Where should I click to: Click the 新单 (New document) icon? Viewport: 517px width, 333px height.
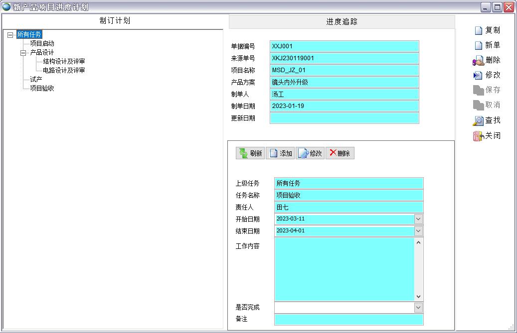pyautogui.click(x=479, y=45)
